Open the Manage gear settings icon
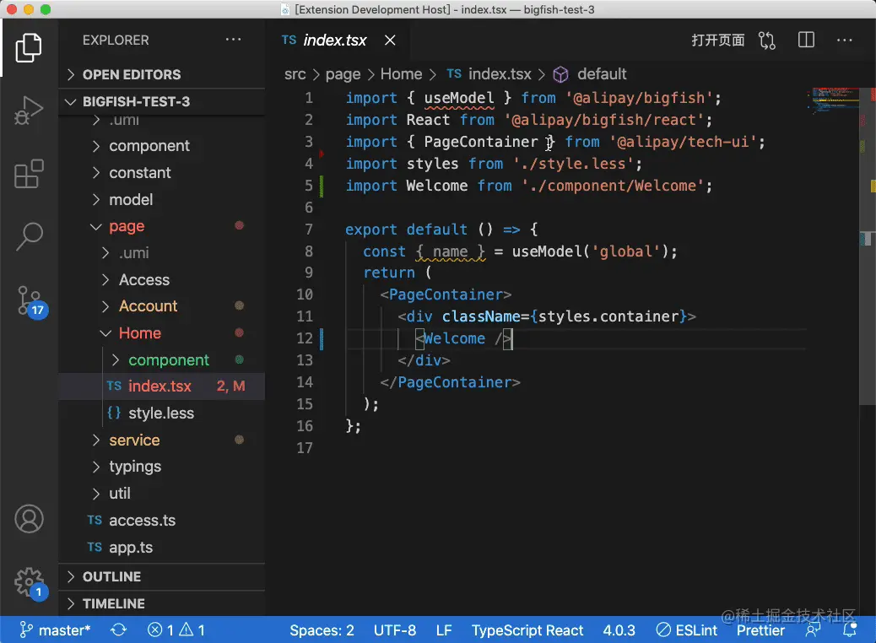876x643 pixels. [x=30, y=583]
